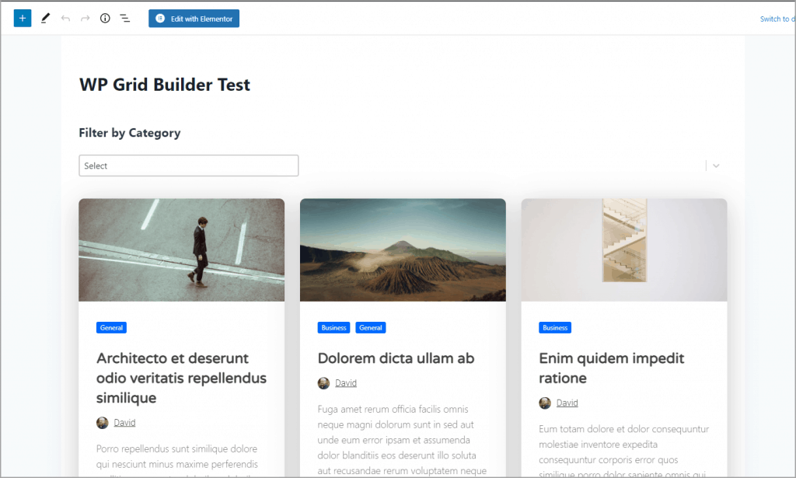
Task: Click David's avatar under the Architecto post
Action: (101, 423)
